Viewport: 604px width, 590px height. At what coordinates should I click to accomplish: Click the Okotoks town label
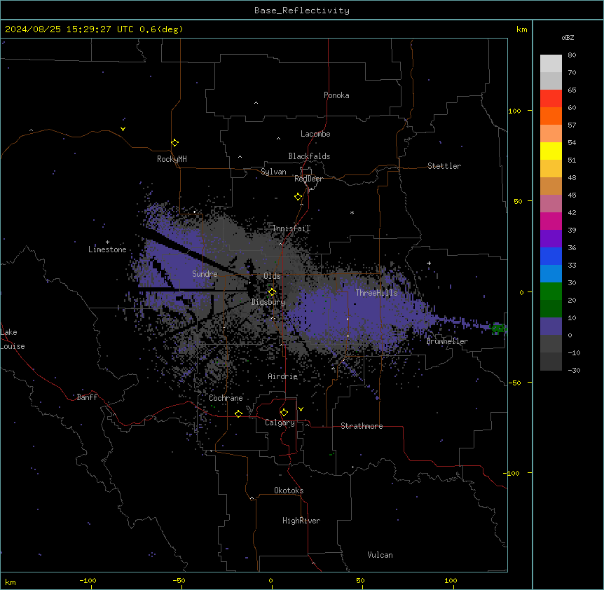click(289, 490)
